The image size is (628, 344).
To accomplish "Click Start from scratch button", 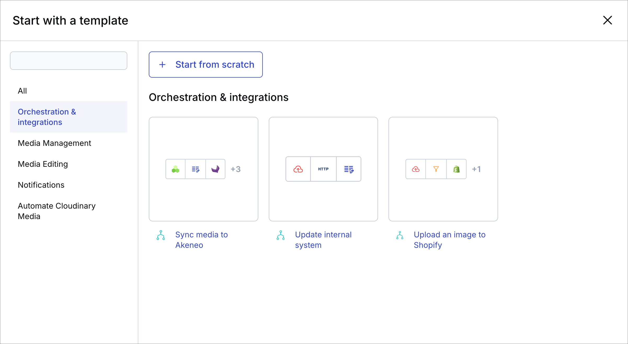I will (x=205, y=65).
